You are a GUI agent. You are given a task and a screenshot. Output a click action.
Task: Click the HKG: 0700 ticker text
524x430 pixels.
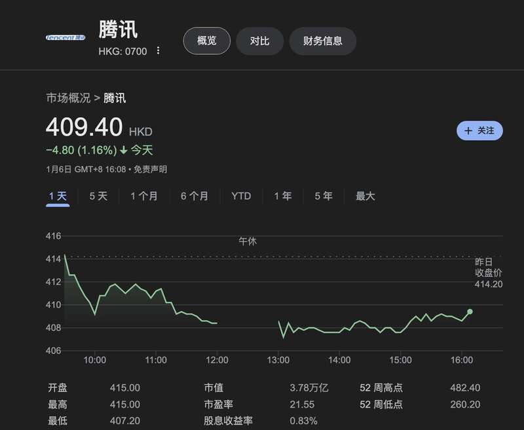(x=122, y=52)
